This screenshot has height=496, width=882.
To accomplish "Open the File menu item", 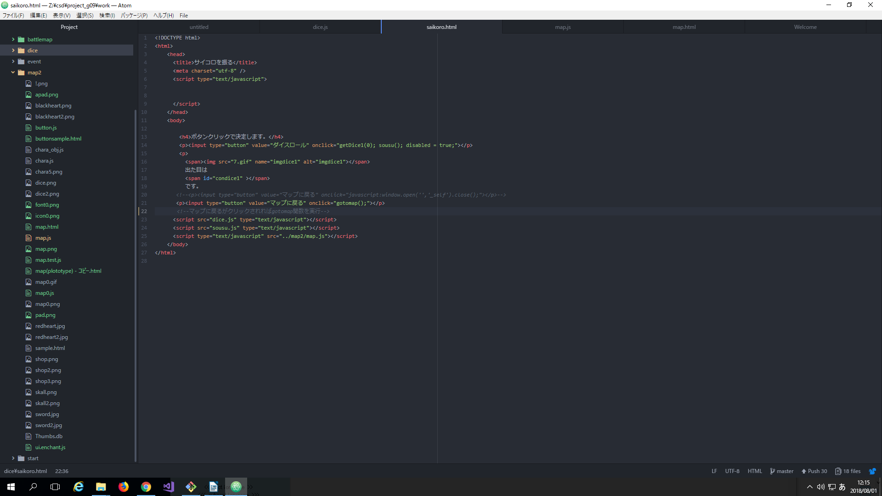I will point(183,15).
